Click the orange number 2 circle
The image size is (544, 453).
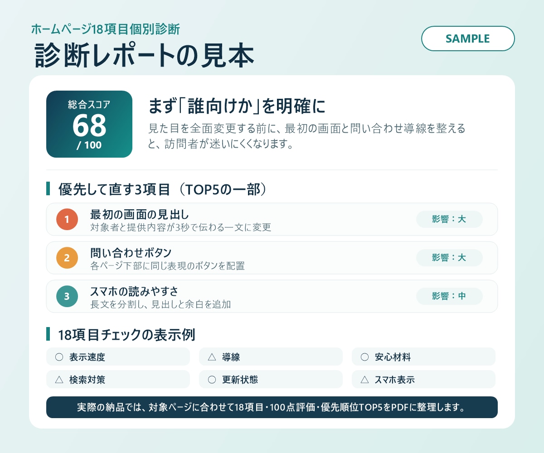pyautogui.click(x=67, y=258)
